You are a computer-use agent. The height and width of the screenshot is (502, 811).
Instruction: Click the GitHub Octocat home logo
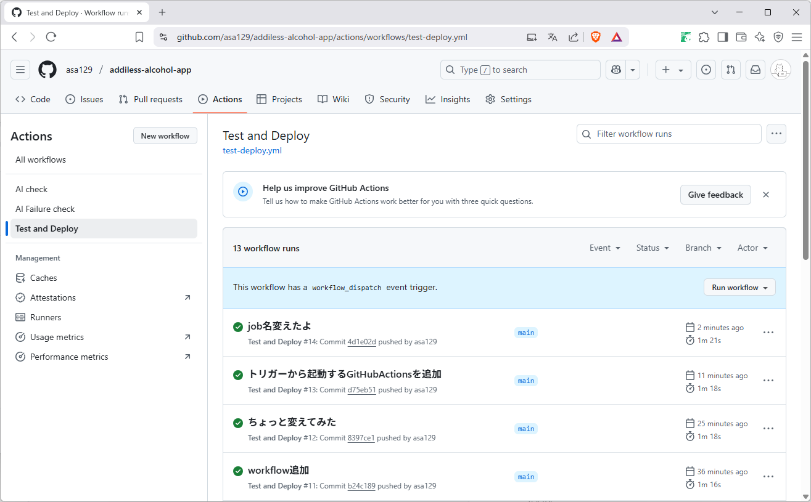tap(47, 70)
